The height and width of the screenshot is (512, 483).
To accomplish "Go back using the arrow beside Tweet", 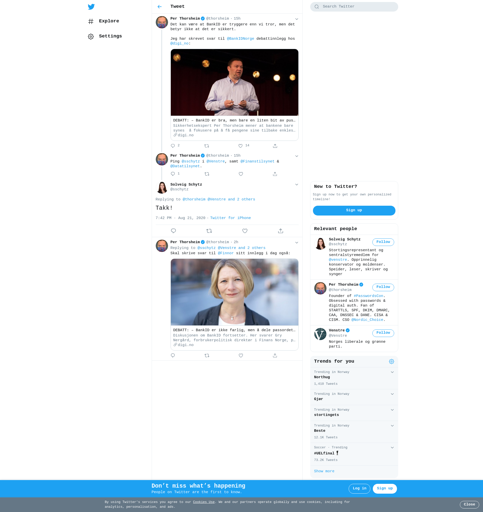I will [x=159, y=7].
